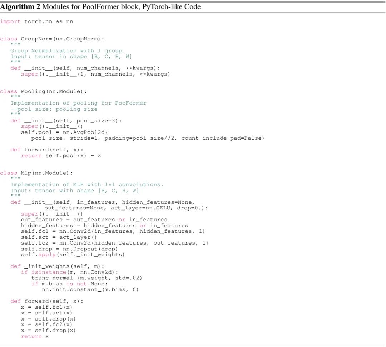Click the 'act_layer=nn.GELU' argument text
386x347 pixels.
click(x=140, y=208)
